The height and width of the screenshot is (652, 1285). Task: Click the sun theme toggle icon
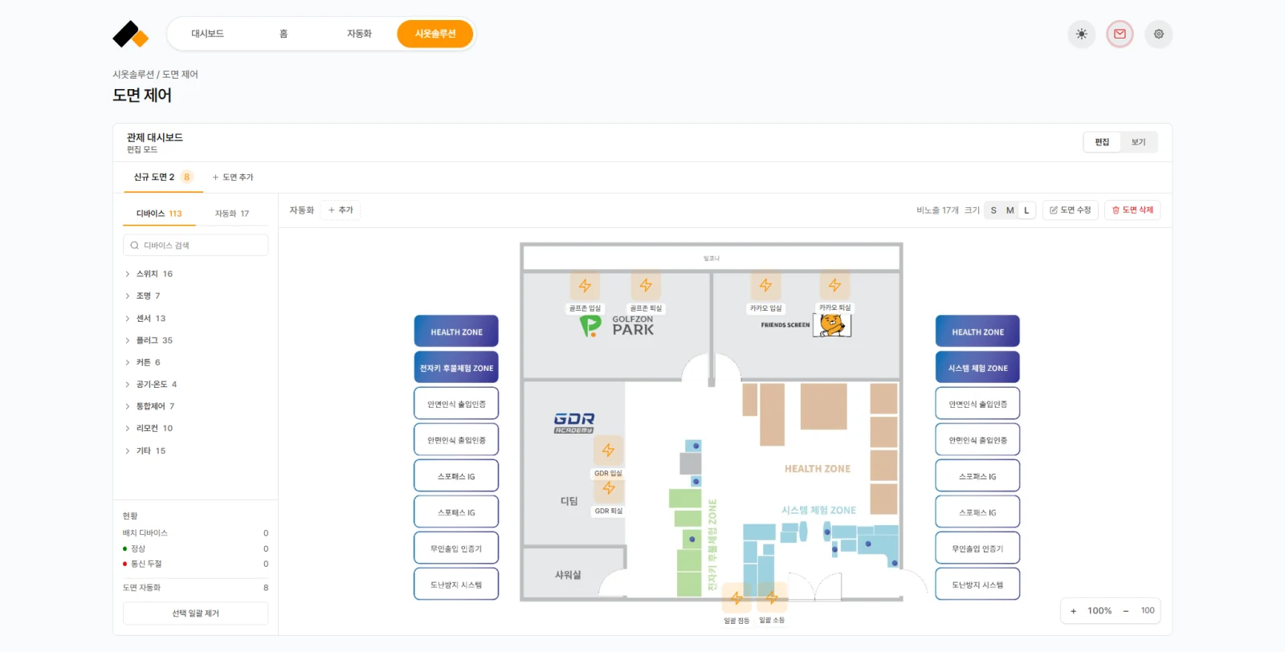[1081, 34]
